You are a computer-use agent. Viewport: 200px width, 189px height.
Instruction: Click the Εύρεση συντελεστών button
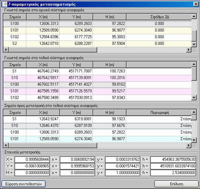point(24,184)
